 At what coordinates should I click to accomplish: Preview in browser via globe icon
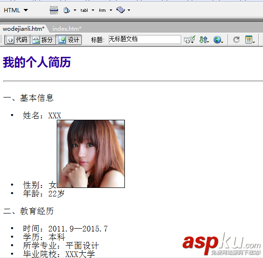tap(218, 40)
